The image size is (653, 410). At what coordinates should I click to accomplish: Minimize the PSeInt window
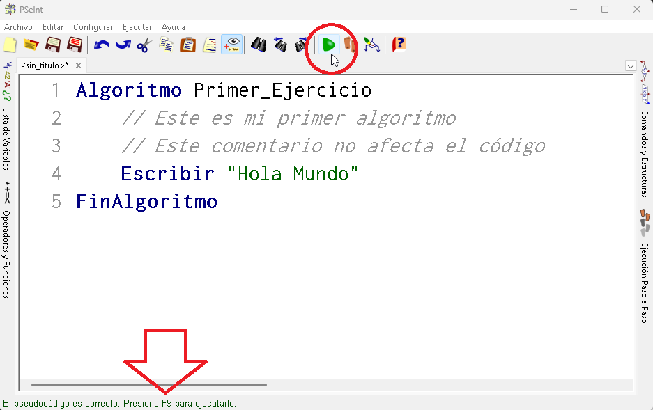point(574,9)
